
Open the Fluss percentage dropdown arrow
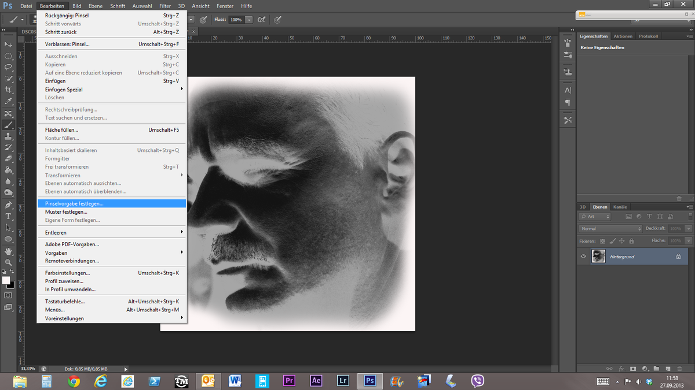click(x=249, y=20)
